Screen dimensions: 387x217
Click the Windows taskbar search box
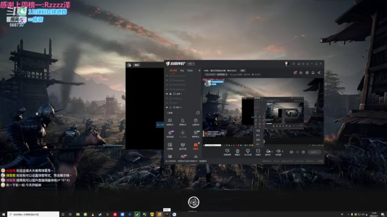tap(33, 215)
